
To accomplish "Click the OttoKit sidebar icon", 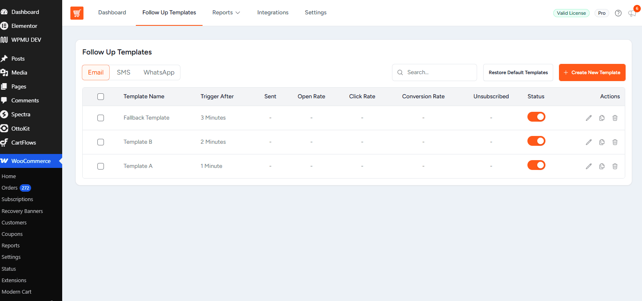I will [x=4, y=129].
